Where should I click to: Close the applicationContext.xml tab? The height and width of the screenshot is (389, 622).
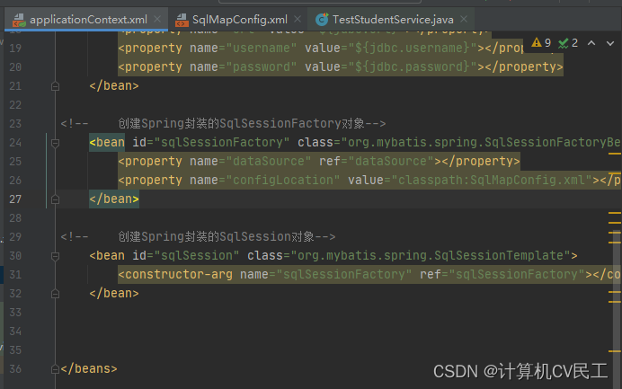point(157,19)
